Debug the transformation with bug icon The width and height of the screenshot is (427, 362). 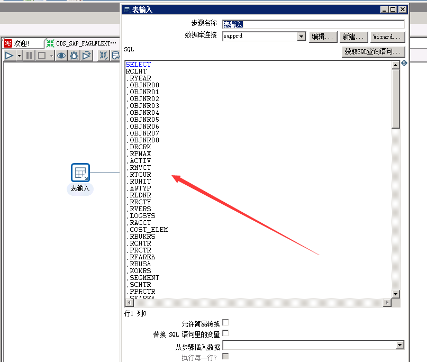pyautogui.click(x=74, y=56)
